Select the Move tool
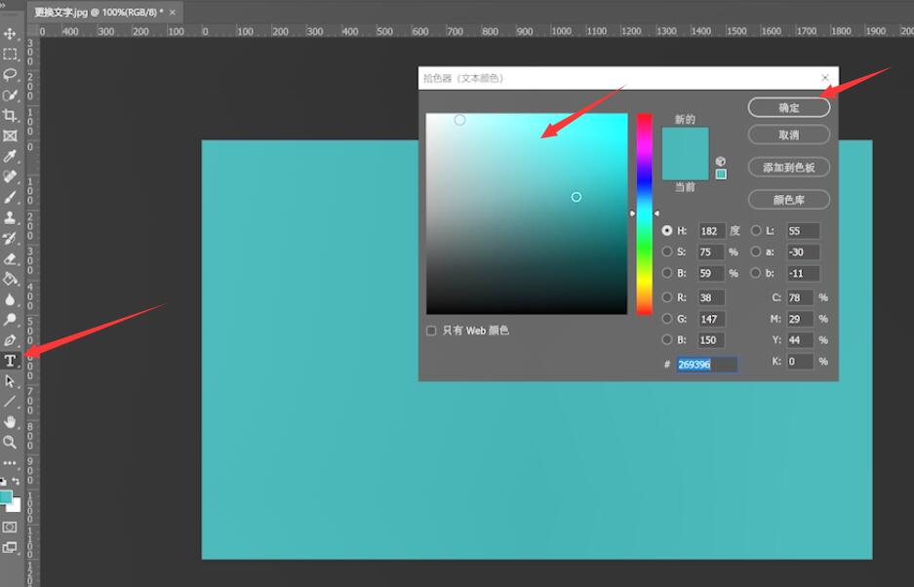914x587 pixels. pos(10,34)
